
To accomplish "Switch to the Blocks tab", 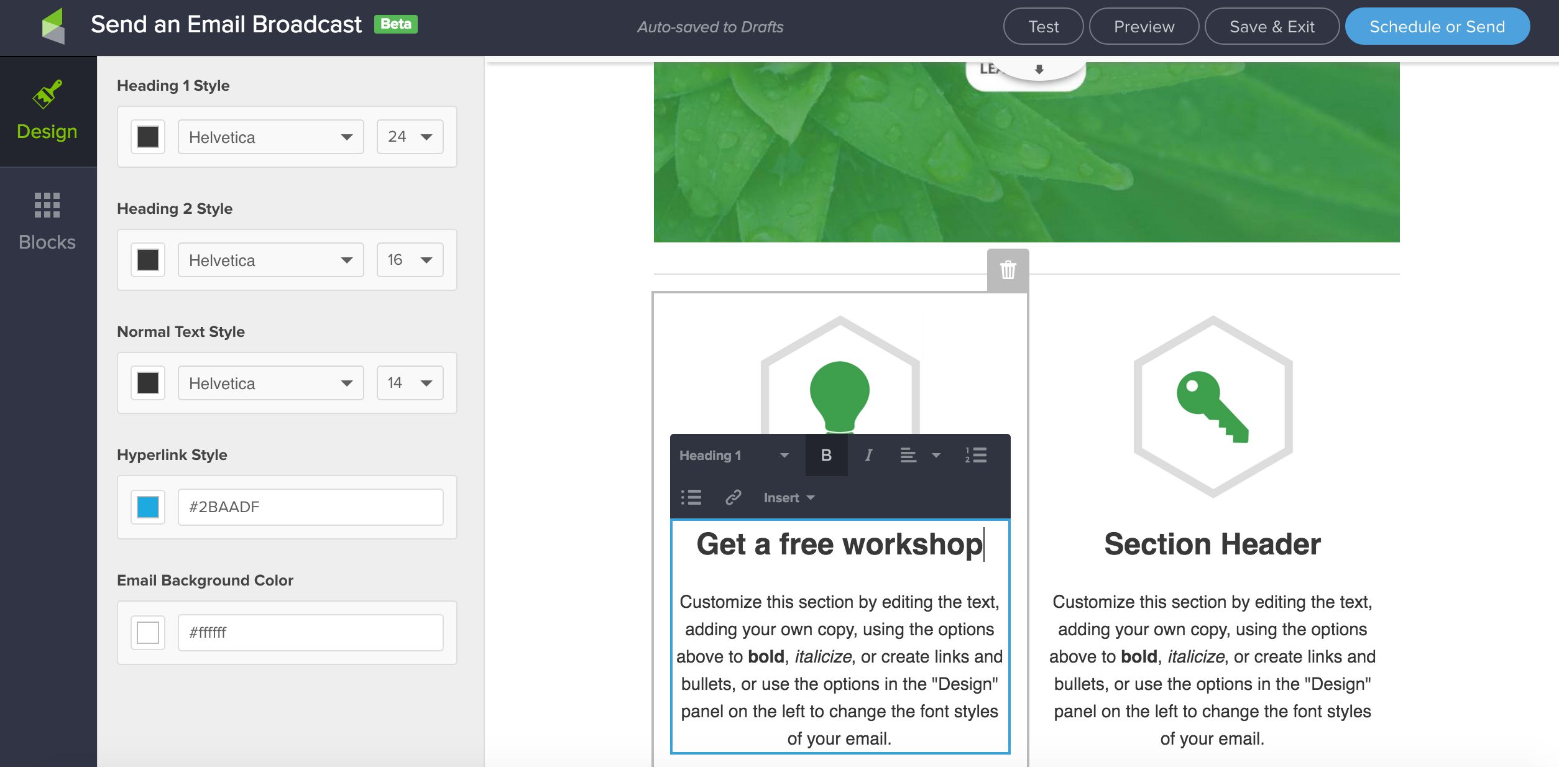I will point(47,222).
